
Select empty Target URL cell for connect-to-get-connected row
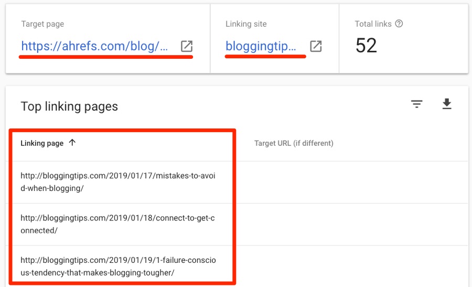[352, 225]
